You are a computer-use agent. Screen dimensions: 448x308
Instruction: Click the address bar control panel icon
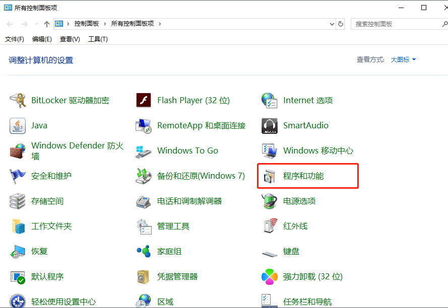pos(59,24)
